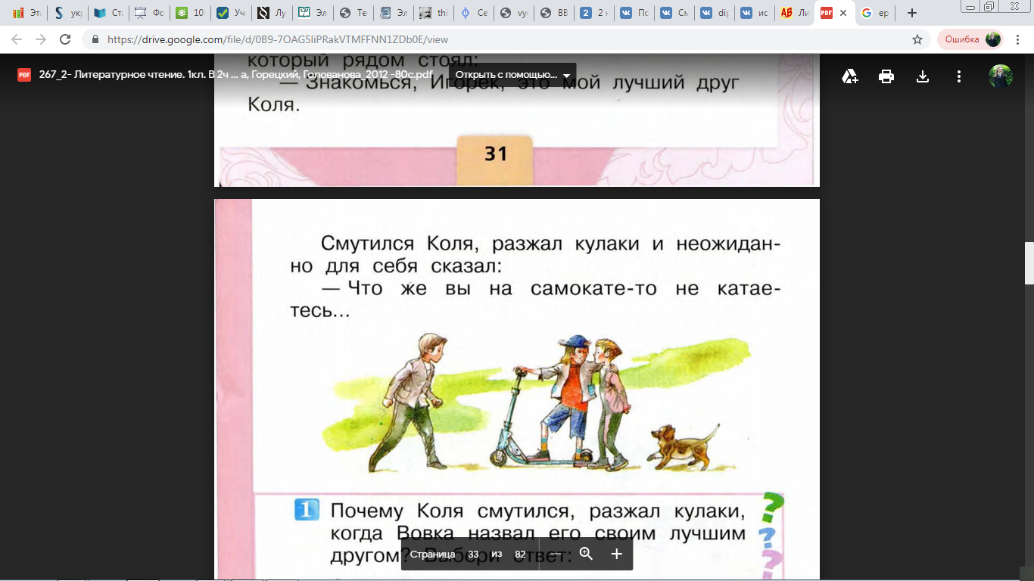1034x581 pixels.
Task: Open the three-dot more actions menu
Action: coord(959,76)
